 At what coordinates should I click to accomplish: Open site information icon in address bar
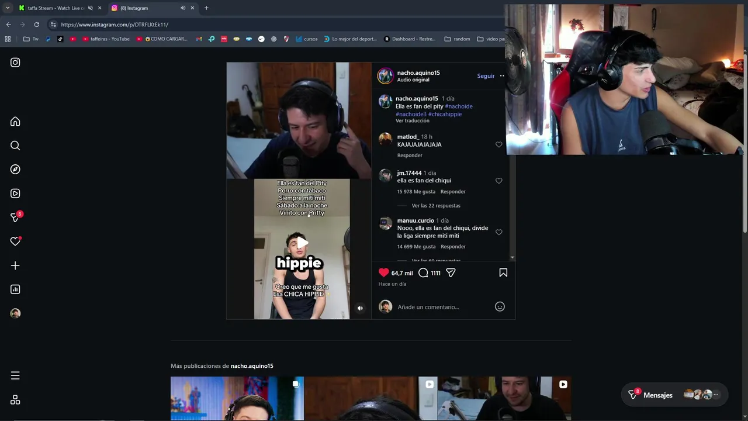pyautogui.click(x=53, y=25)
